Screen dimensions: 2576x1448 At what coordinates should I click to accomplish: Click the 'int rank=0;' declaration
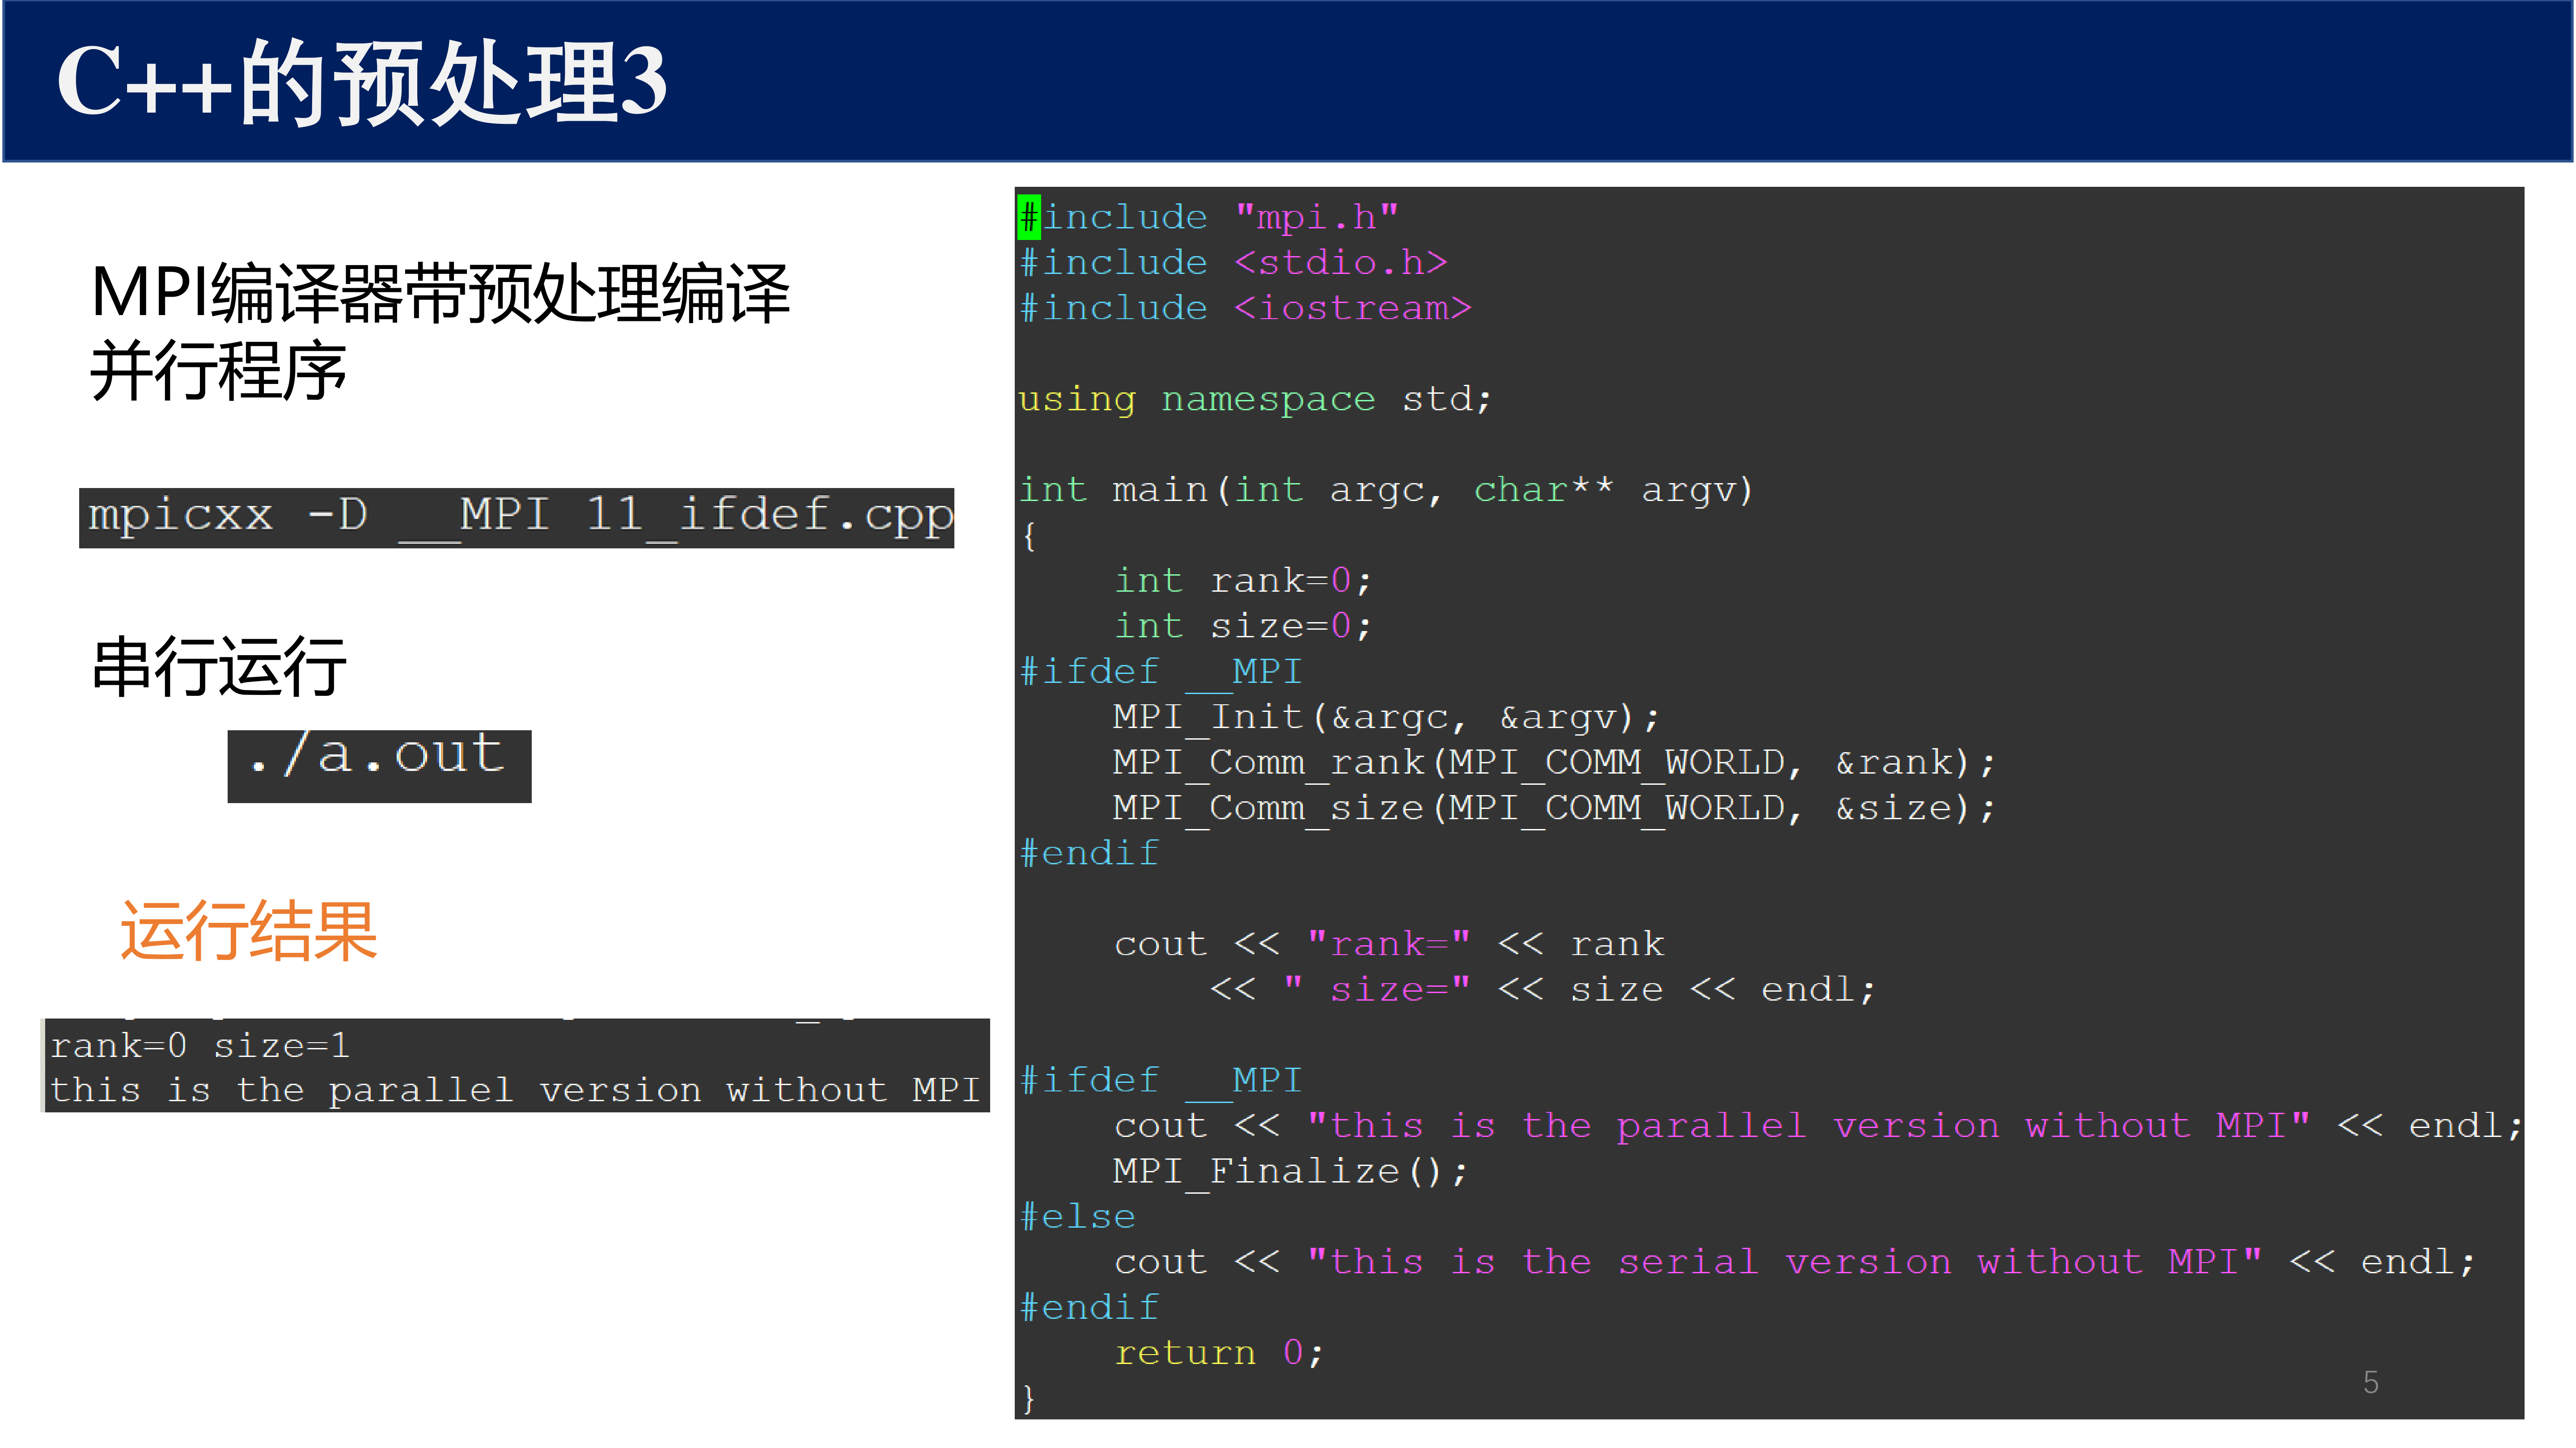point(1243,581)
